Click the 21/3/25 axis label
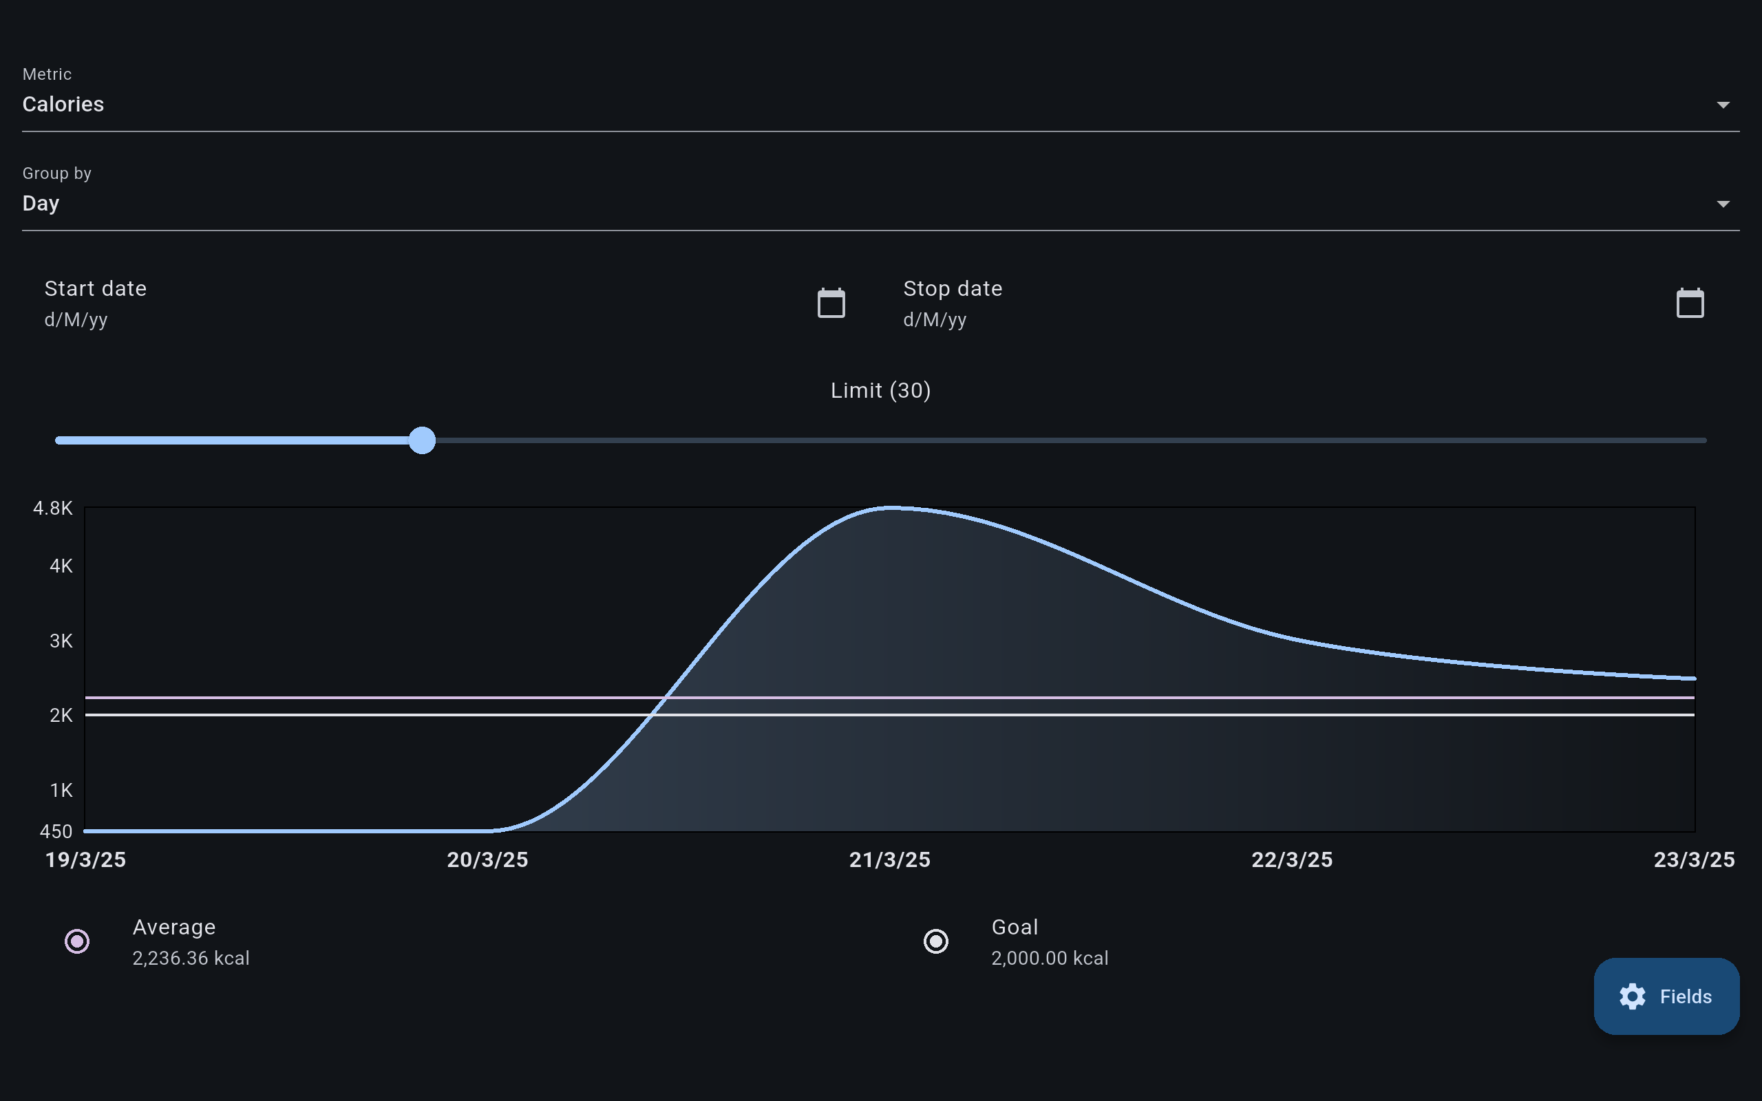 tap(890, 860)
